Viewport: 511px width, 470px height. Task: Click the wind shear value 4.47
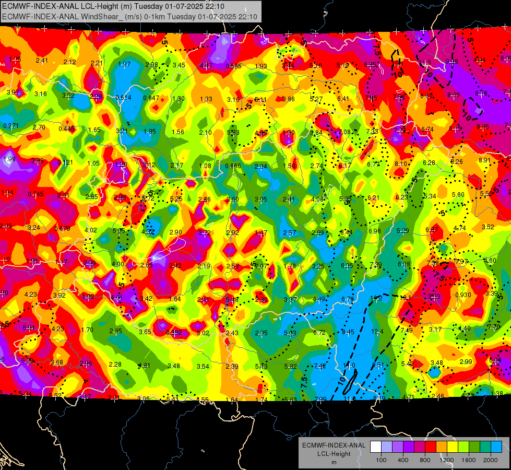coord(206,66)
